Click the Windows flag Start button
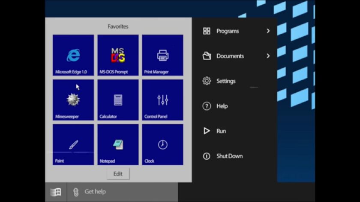 (x=56, y=192)
